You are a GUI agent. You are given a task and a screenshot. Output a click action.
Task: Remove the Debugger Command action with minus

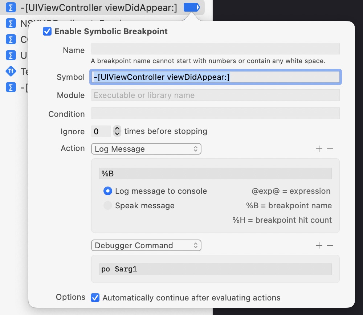[330, 245]
